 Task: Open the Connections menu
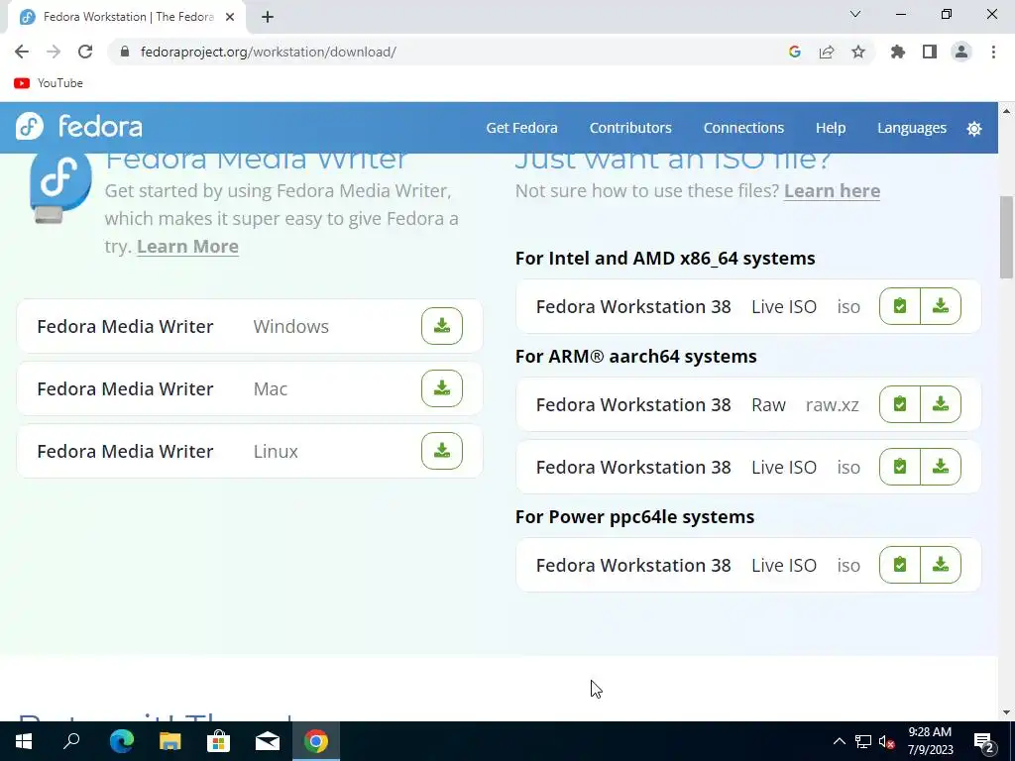pyautogui.click(x=743, y=128)
